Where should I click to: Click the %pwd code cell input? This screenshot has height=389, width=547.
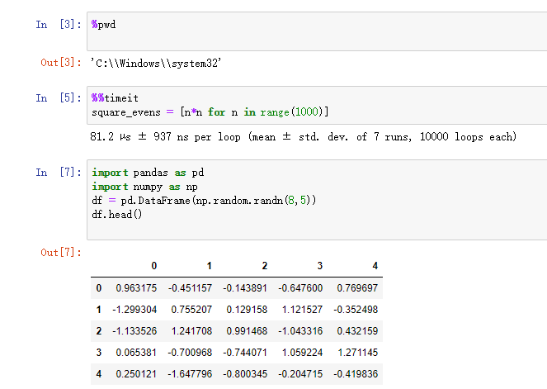pyautogui.click(x=317, y=31)
